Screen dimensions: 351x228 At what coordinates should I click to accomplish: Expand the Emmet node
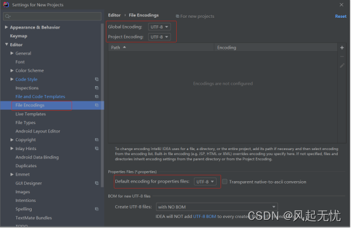pyautogui.click(x=12, y=174)
